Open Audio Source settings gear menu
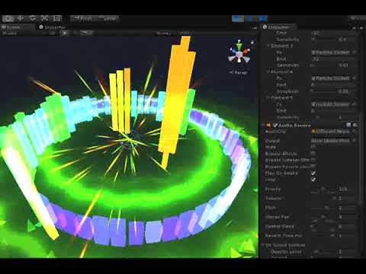The width and height of the screenshot is (366, 274). point(355,125)
